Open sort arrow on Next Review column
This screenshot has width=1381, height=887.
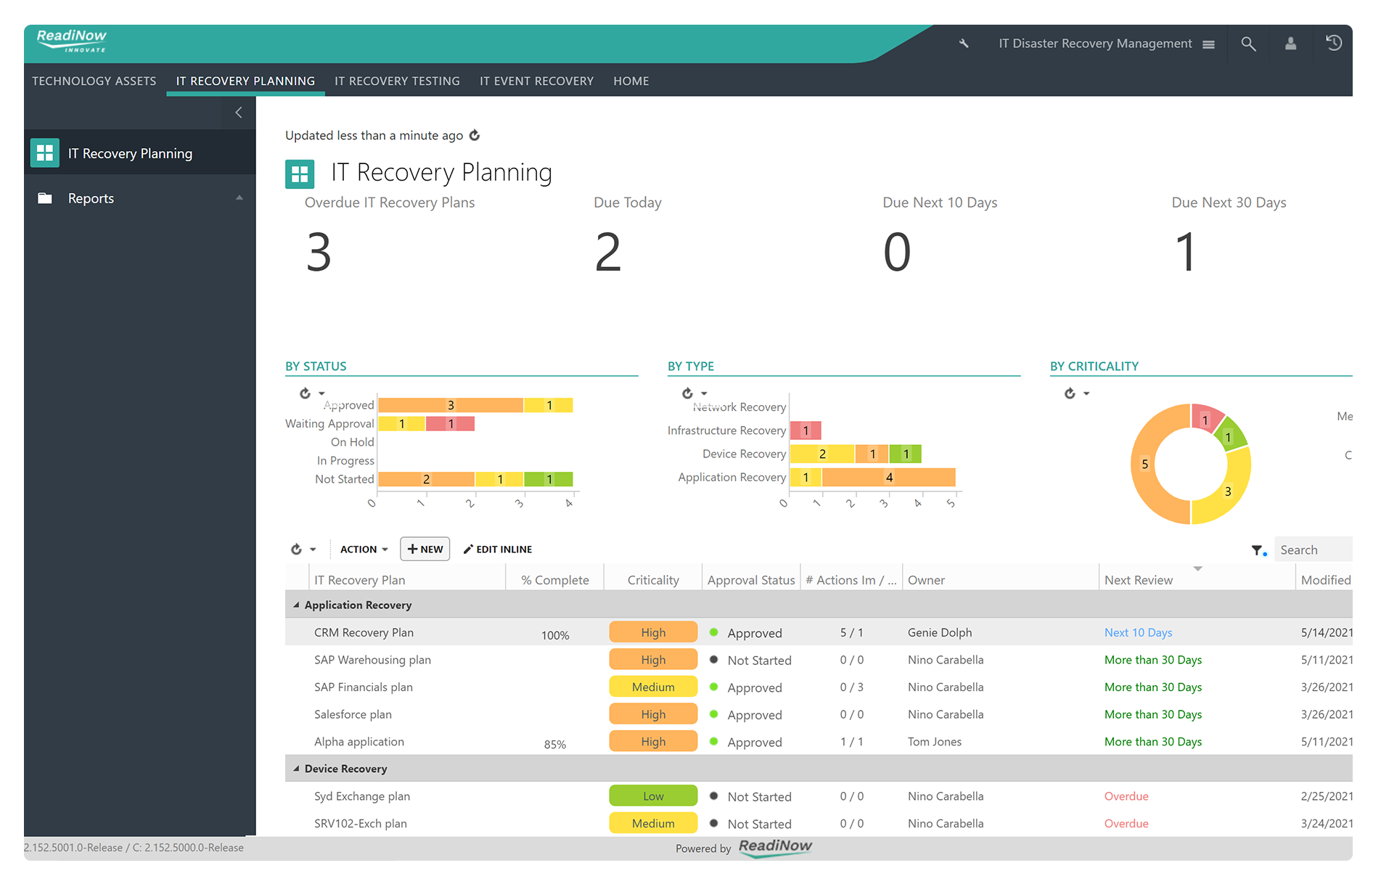(1198, 568)
